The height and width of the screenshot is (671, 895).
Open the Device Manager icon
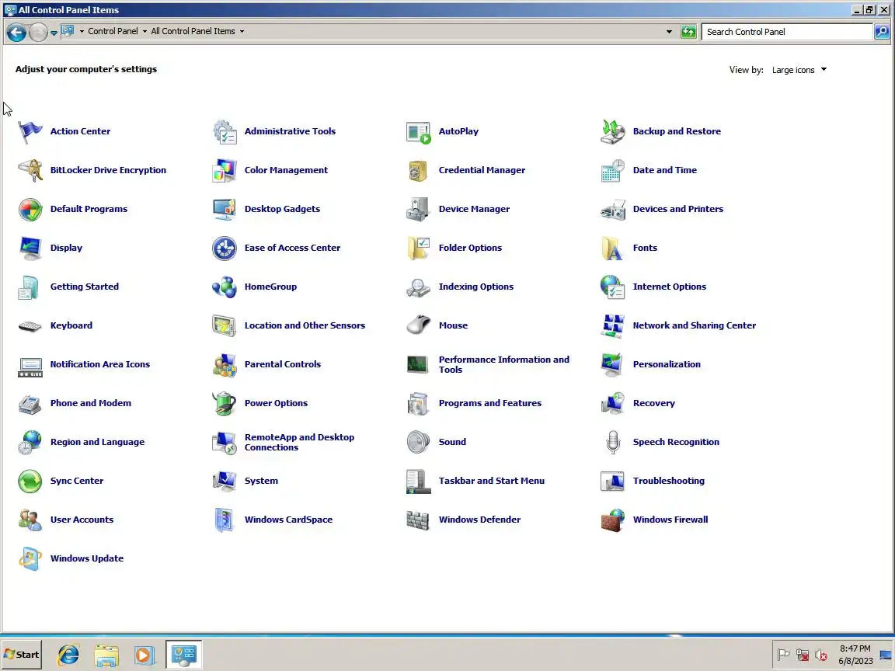click(419, 210)
